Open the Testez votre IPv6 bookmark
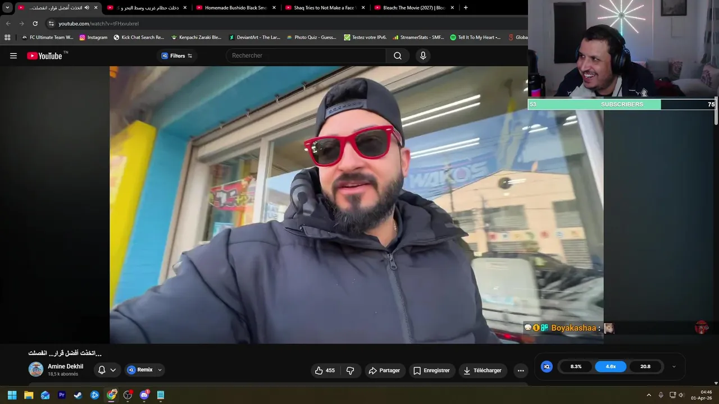The height and width of the screenshot is (404, 719). (365, 38)
